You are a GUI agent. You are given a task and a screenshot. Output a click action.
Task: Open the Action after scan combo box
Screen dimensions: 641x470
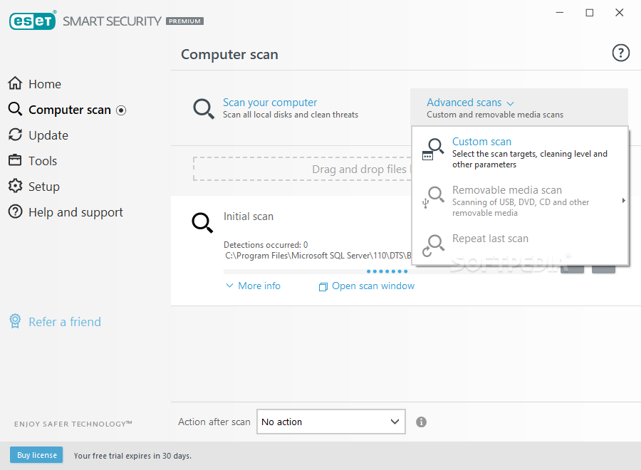click(331, 422)
